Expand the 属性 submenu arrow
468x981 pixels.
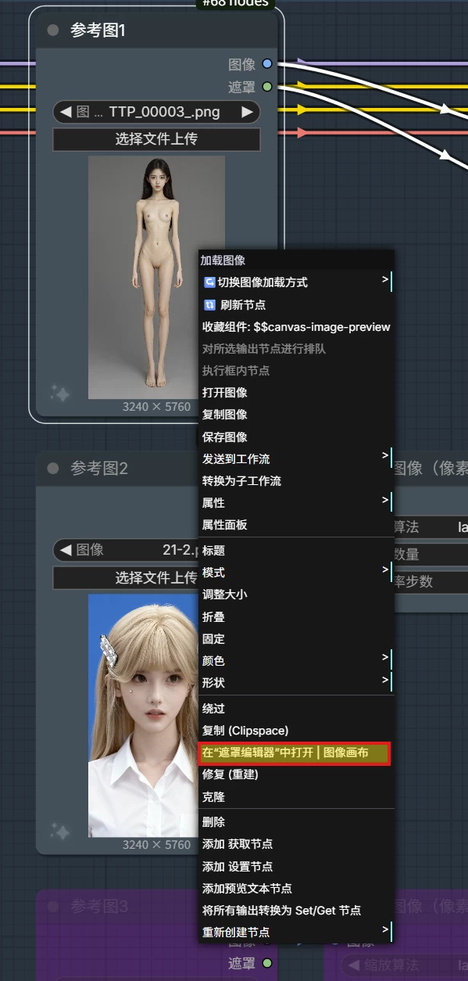click(x=385, y=499)
